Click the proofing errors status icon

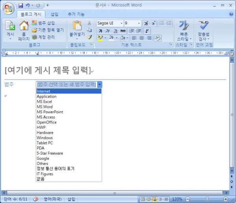(x=36, y=199)
